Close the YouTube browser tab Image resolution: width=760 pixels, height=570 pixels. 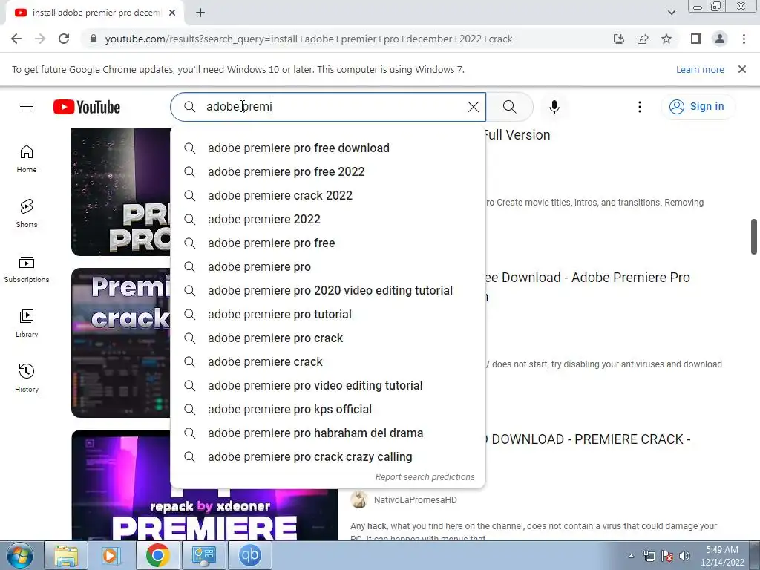pos(172,13)
